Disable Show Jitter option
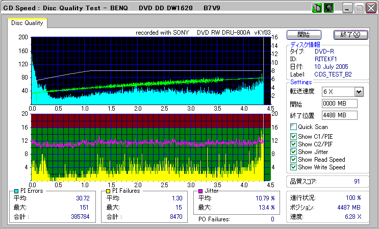The height and width of the screenshot is (229, 379). click(293, 151)
